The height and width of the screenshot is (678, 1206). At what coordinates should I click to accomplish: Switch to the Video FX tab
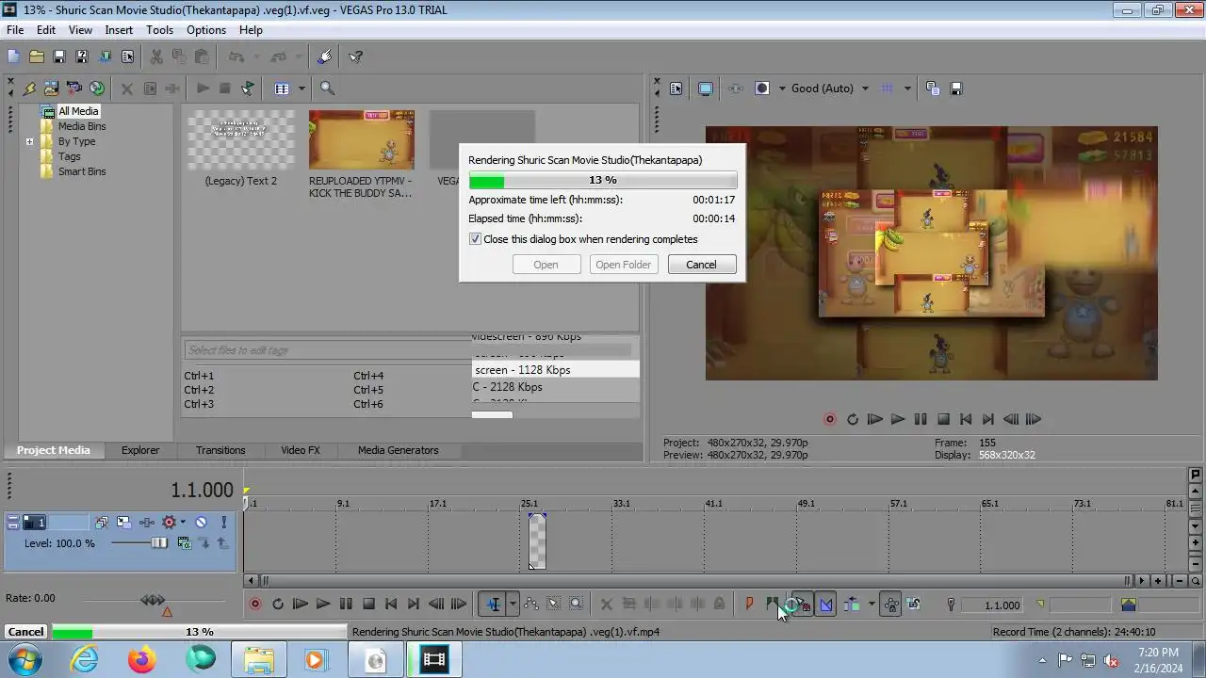[301, 450]
